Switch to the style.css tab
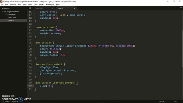183x103 pixels. click(x=60, y=8)
